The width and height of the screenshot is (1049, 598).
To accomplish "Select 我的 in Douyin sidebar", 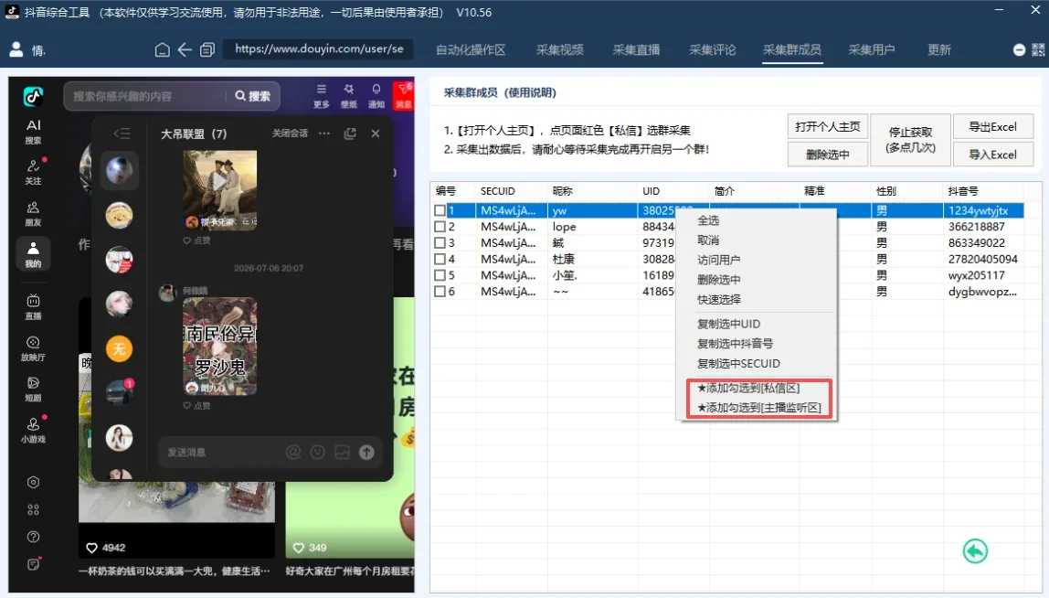I will (34, 254).
